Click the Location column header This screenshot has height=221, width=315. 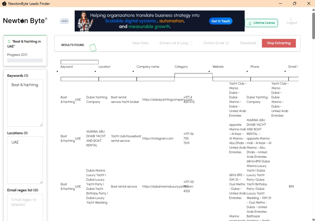pos(105,67)
